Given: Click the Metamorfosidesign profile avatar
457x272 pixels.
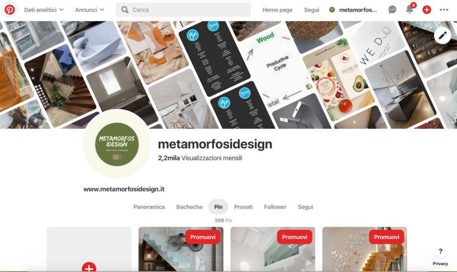Looking at the screenshot, I should point(117,144).
